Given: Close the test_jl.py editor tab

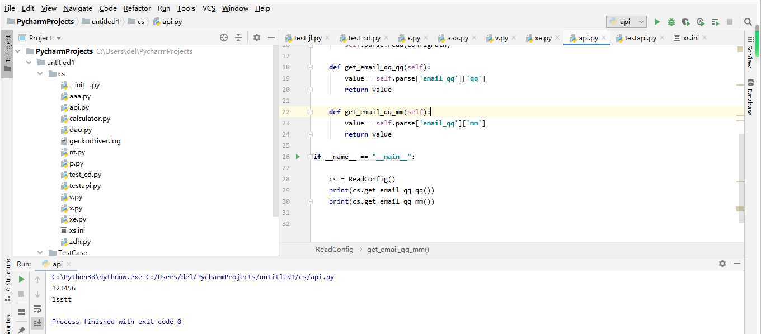Looking at the screenshot, I should point(327,38).
